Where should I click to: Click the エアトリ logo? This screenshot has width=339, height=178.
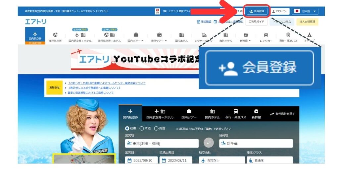(x=36, y=22)
